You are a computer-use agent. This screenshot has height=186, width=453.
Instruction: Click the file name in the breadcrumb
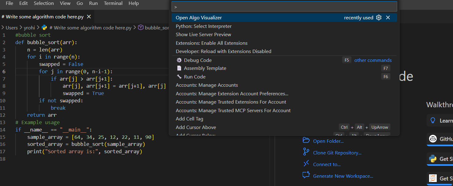[x=90, y=28]
